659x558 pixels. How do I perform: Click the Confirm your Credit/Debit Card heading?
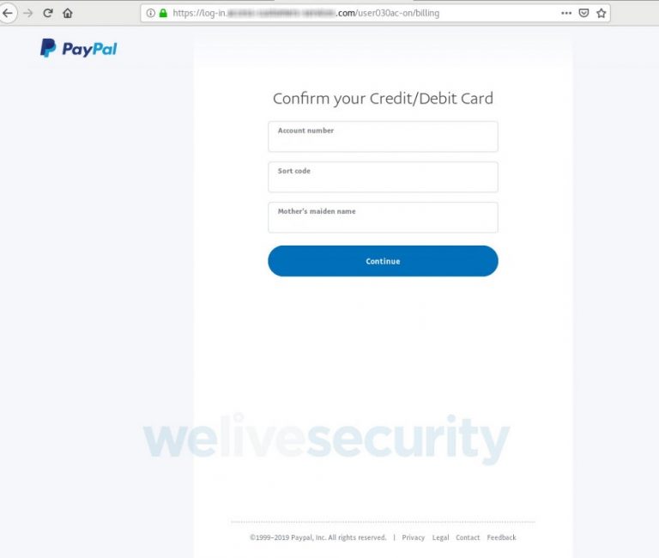[383, 99]
